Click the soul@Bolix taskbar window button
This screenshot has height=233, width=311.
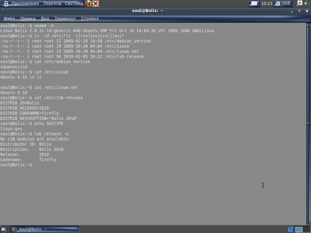[x=44, y=229]
